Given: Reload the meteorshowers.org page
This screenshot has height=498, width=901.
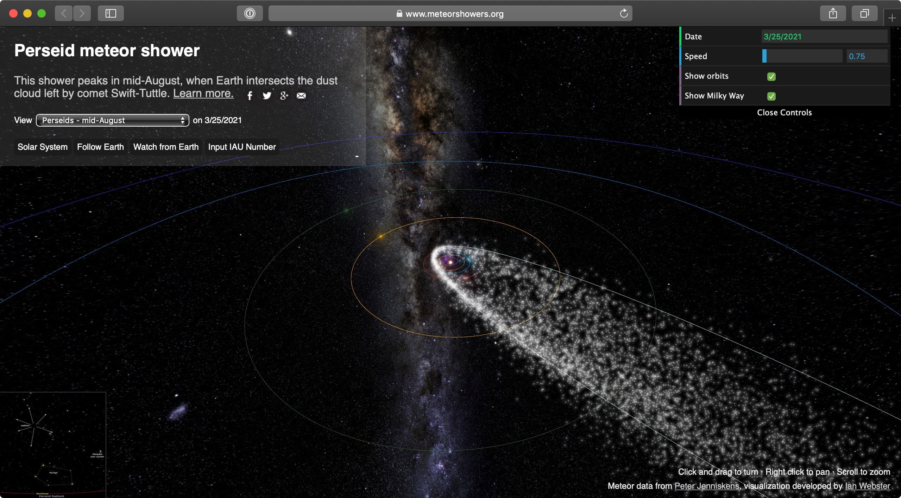Looking at the screenshot, I should (624, 13).
